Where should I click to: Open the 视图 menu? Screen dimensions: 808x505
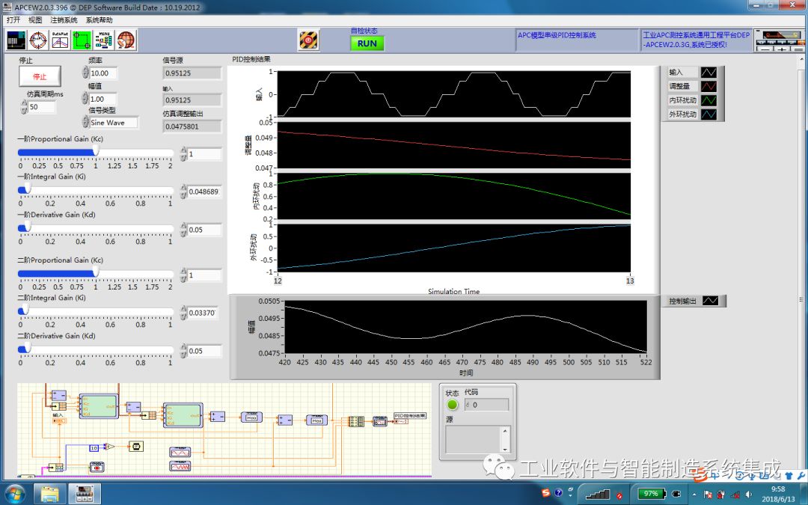pyautogui.click(x=35, y=20)
